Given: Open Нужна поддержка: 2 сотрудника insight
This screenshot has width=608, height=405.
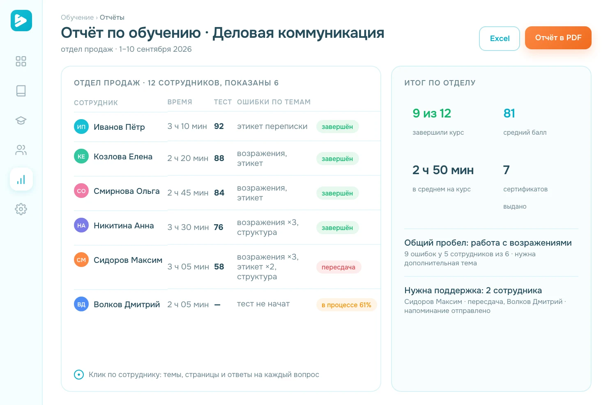Looking at the screenshot, I should tap(473, 290).
